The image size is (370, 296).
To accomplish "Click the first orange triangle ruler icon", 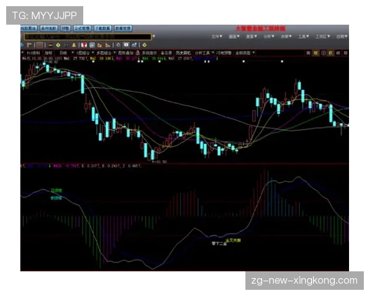I will (99, 45).
